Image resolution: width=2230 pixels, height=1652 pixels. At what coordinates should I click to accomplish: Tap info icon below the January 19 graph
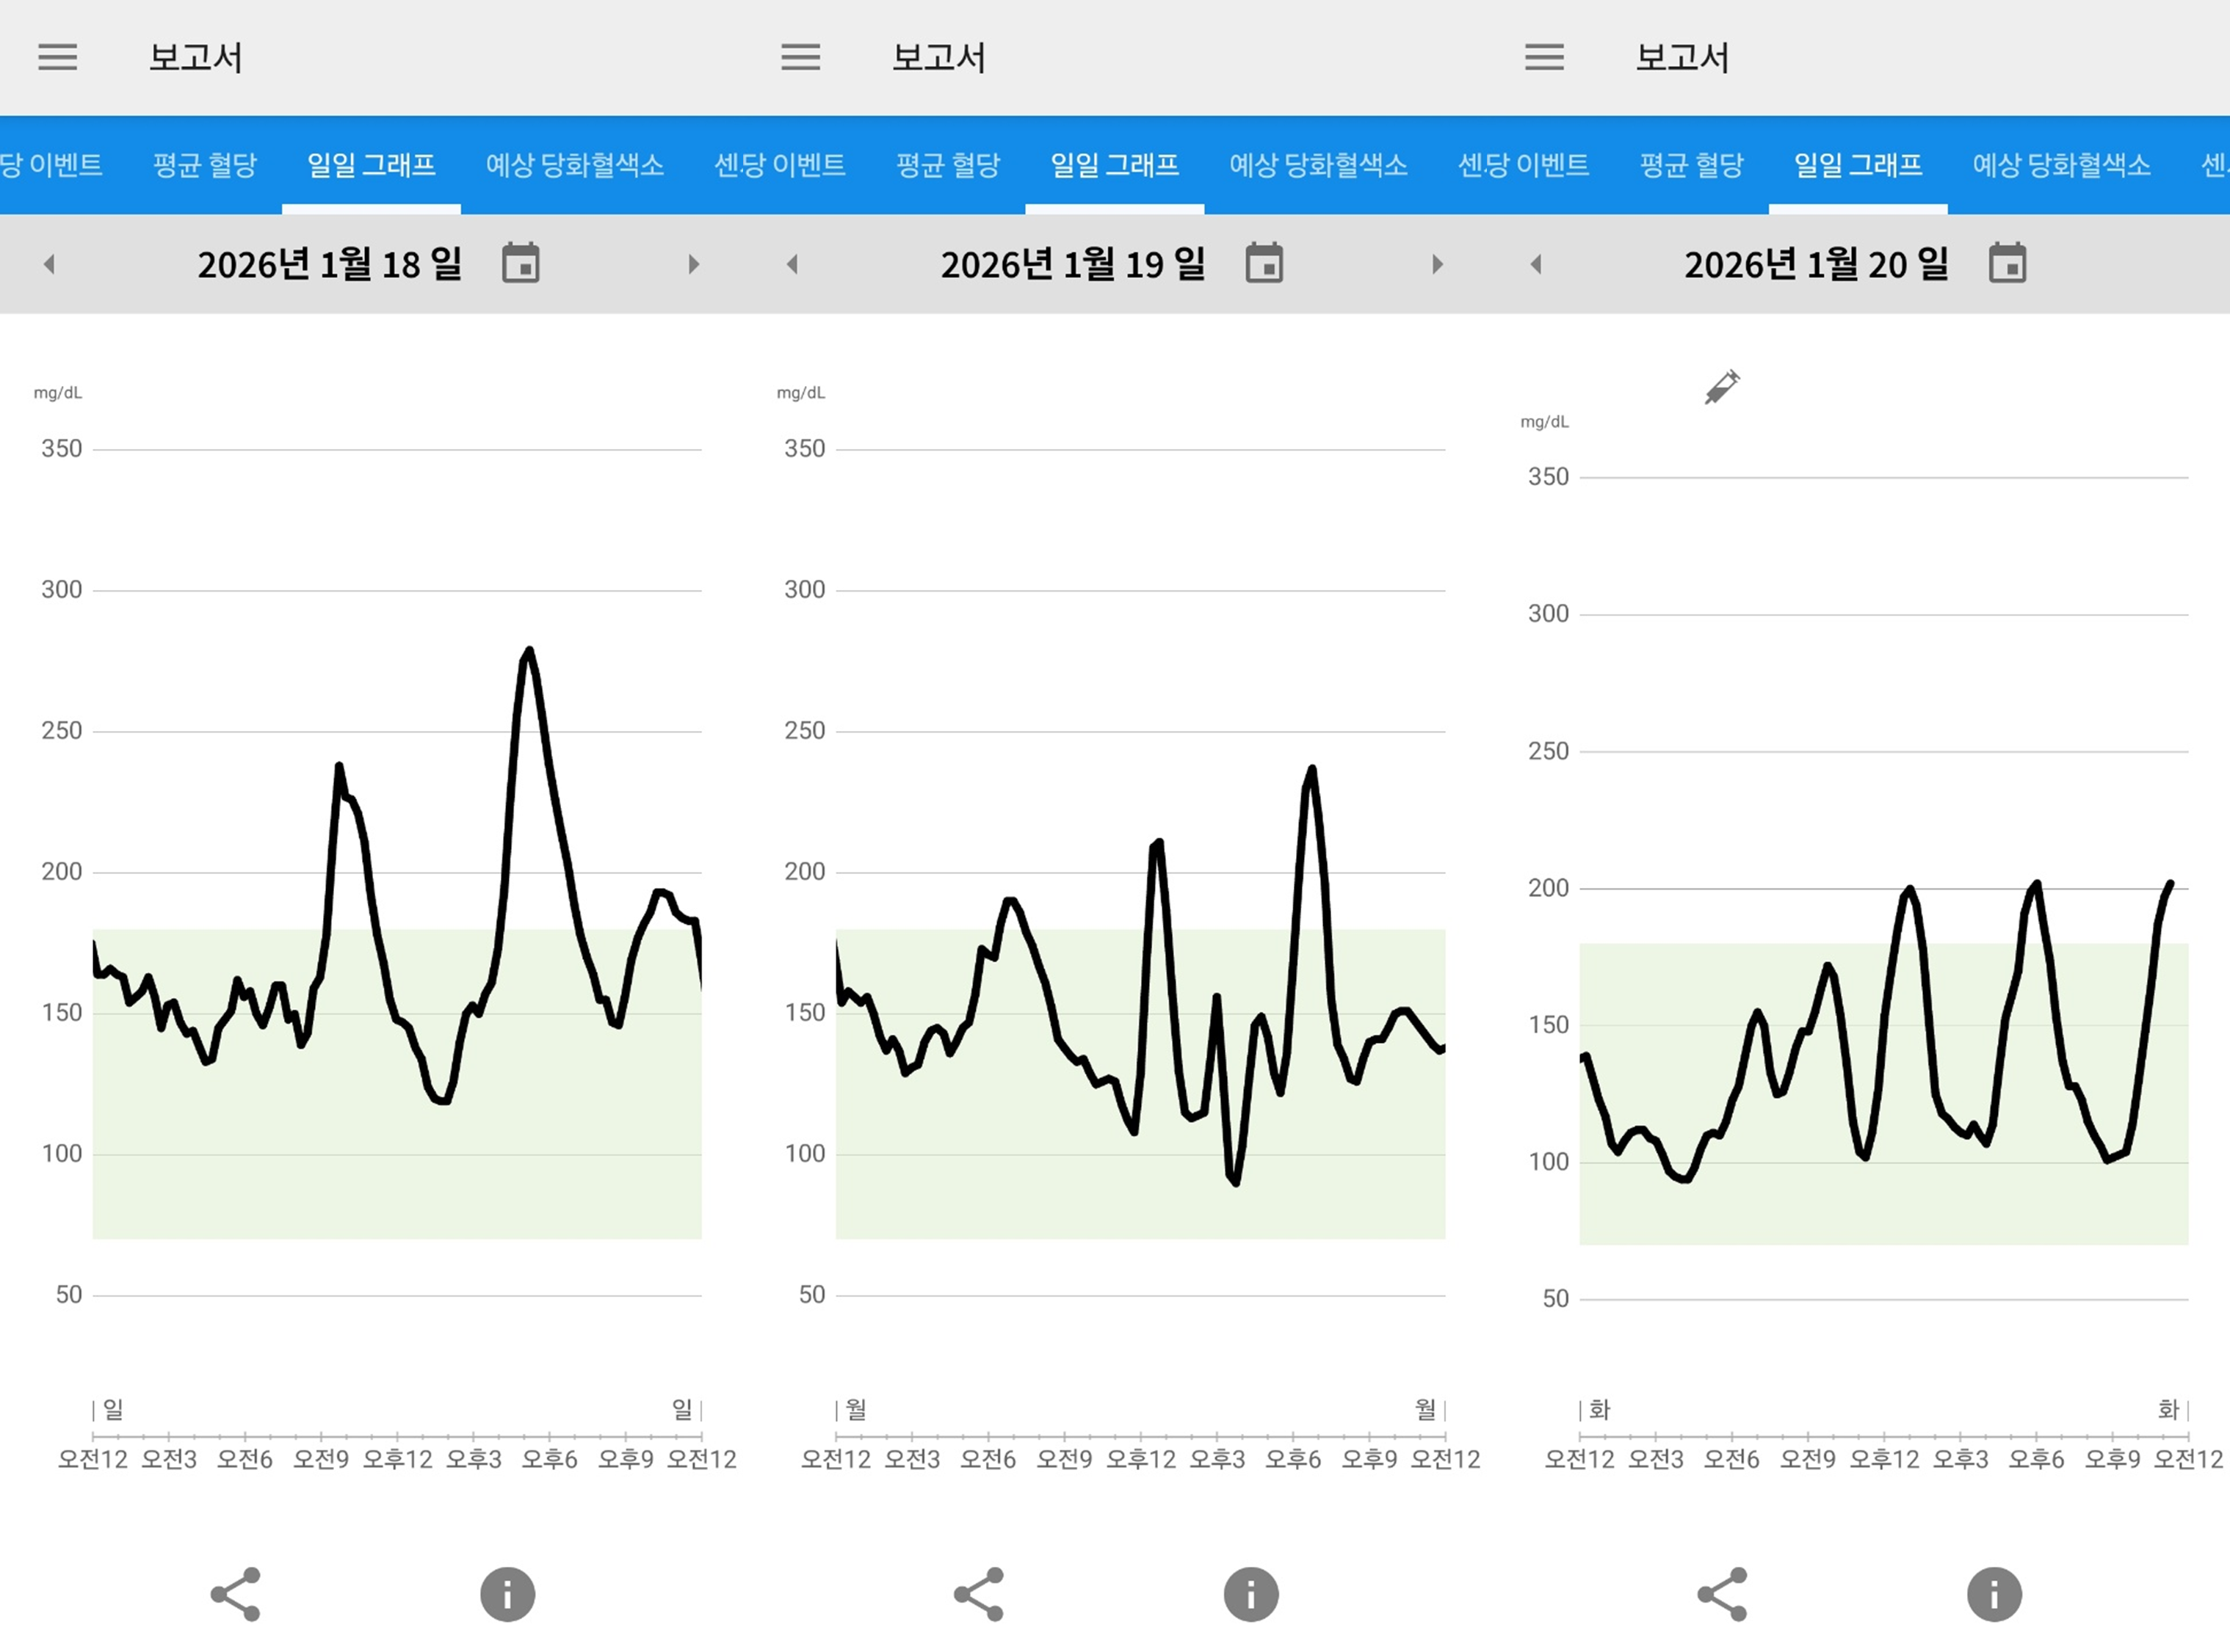point(1250,1593)
